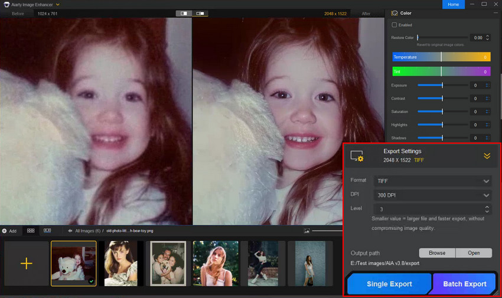
Task: Open the Aiarty Image Enhancer title dropdown
Action: click(x=58, y=5)
